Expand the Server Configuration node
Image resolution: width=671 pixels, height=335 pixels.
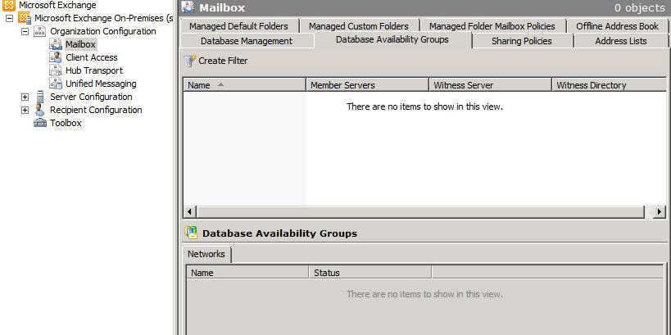point(25,97)
